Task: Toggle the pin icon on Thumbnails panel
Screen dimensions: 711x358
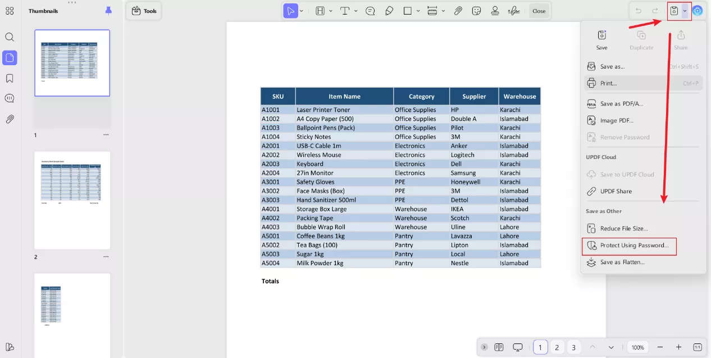Action: pyautogui.click(x=108, y=11)
